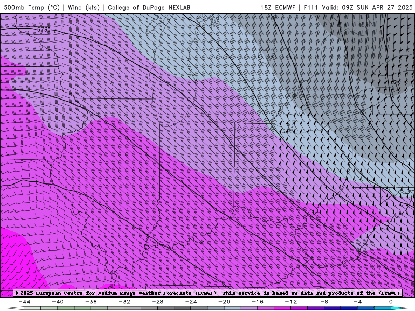Click the ECMWF copyright notice banner
This screenshot has height=311, width=415.
tap(207, 293)
